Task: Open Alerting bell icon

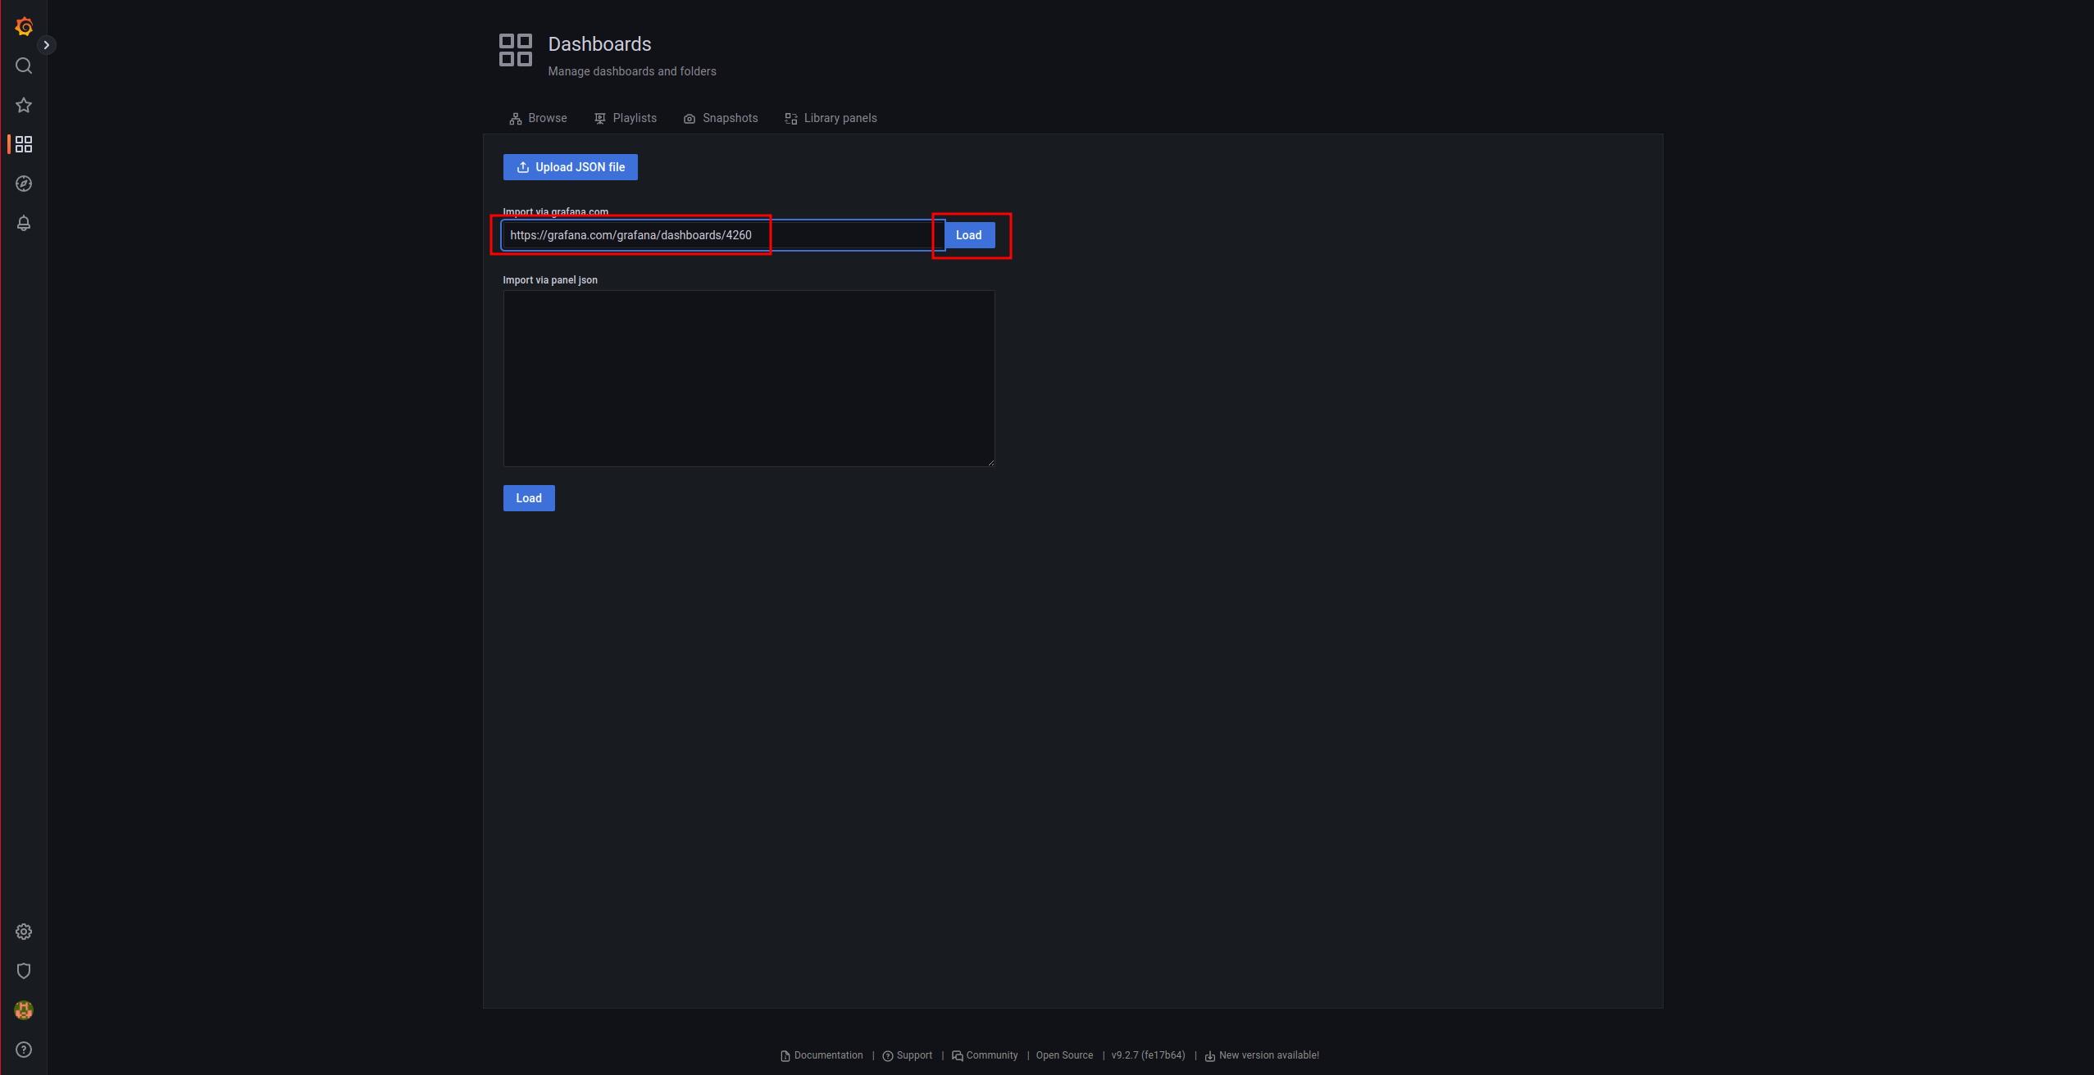Action: click(24, 223)
